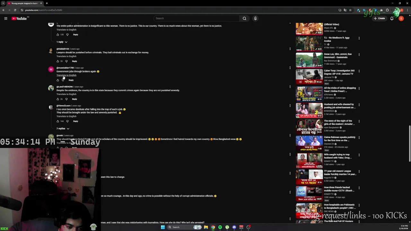Screen dimensions: 411x231
Task: Open Spotify from the taskbar
Action: [x=220, y=227]
